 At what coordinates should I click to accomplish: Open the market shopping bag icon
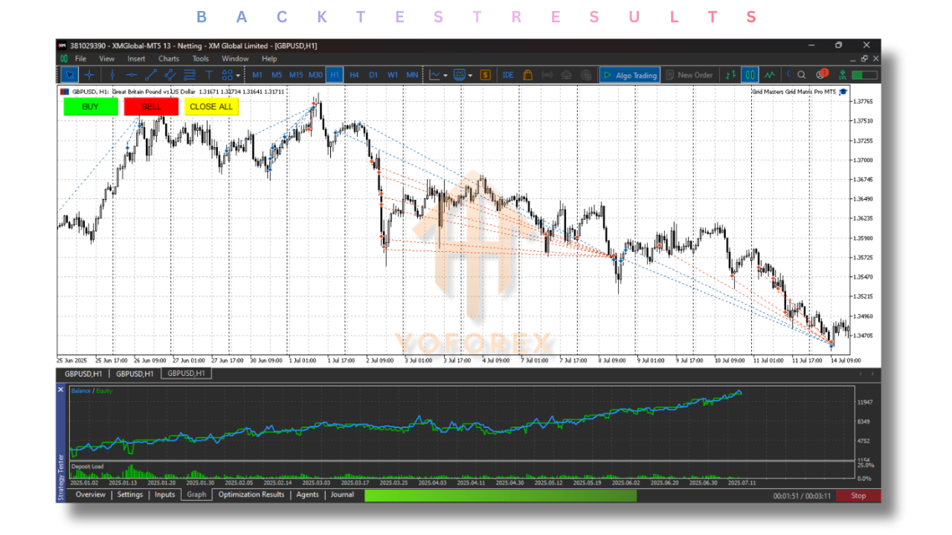[527, 75]
